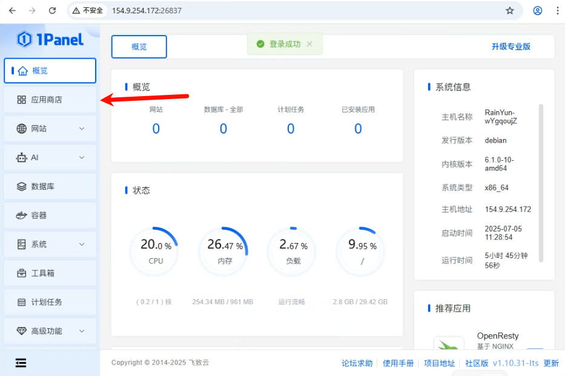Click the 内存 memory usage gauge
This screenshot has width=565, height=376.
(223, 251)
